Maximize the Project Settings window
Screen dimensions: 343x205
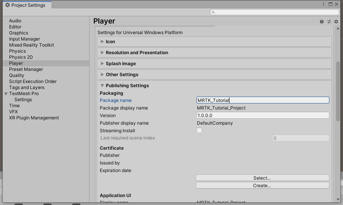(x=330, y=4)
